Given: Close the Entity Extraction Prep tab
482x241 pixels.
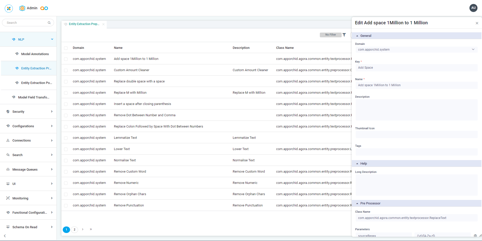Looking at the screenshot, I should (103, 24).
